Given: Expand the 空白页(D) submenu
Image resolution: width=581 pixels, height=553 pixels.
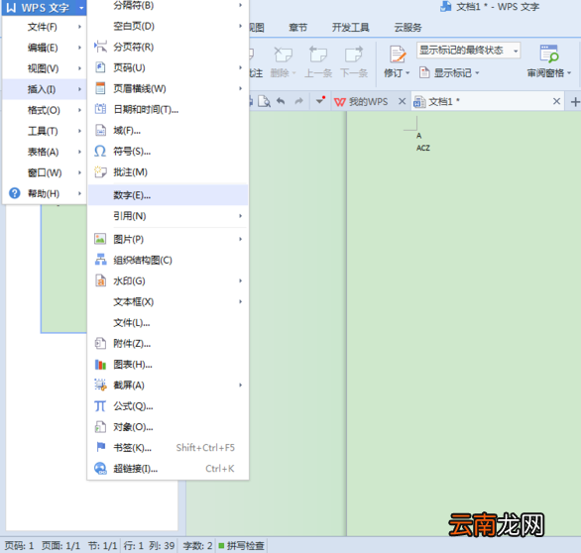Looking at the screenshot, I should [169, 26].
